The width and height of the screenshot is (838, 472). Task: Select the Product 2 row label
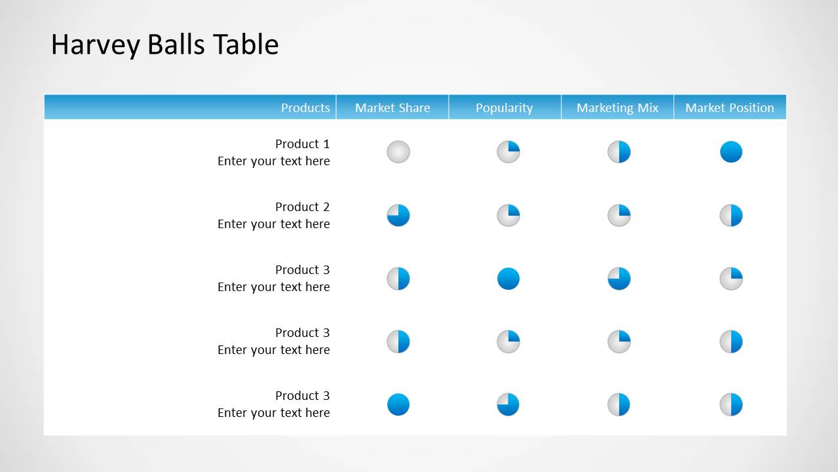(x=302, y=207)
